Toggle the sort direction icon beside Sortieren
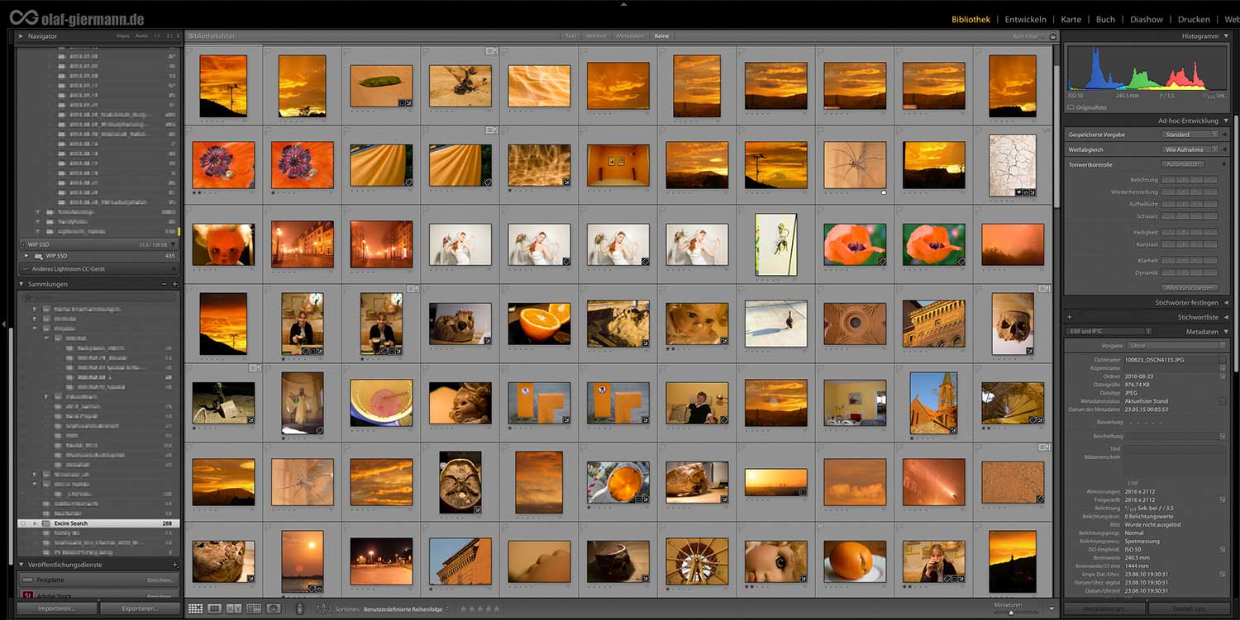Image resolution: width=1240 pixels, height=620 pixels. [x=322, y=608]
